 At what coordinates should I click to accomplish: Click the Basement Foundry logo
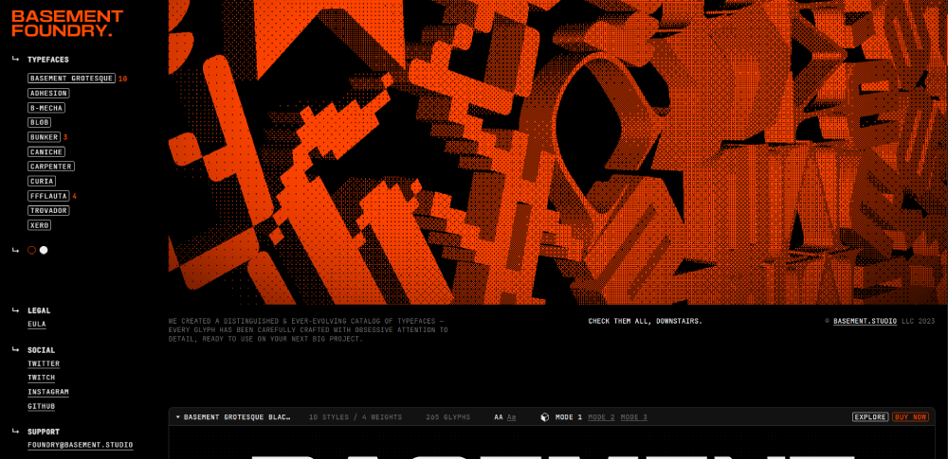point(66,24)
